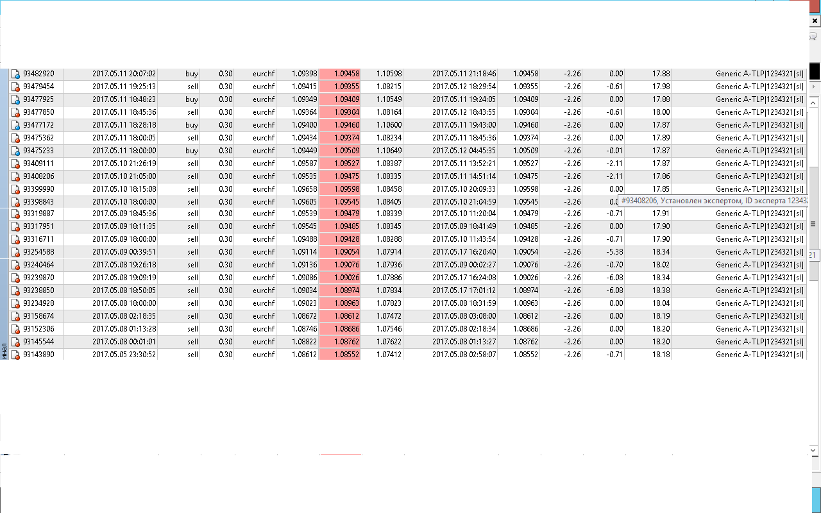The image size is (821, 513).
Task: Click the order icon for ticket 93408206
Action: tap(15, 176)
